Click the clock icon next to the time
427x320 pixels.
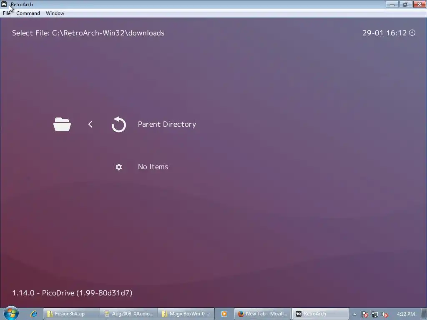pyautogui.click(x=412, y=32)
